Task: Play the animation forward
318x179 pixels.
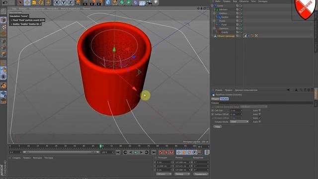Action: [136, 152]
